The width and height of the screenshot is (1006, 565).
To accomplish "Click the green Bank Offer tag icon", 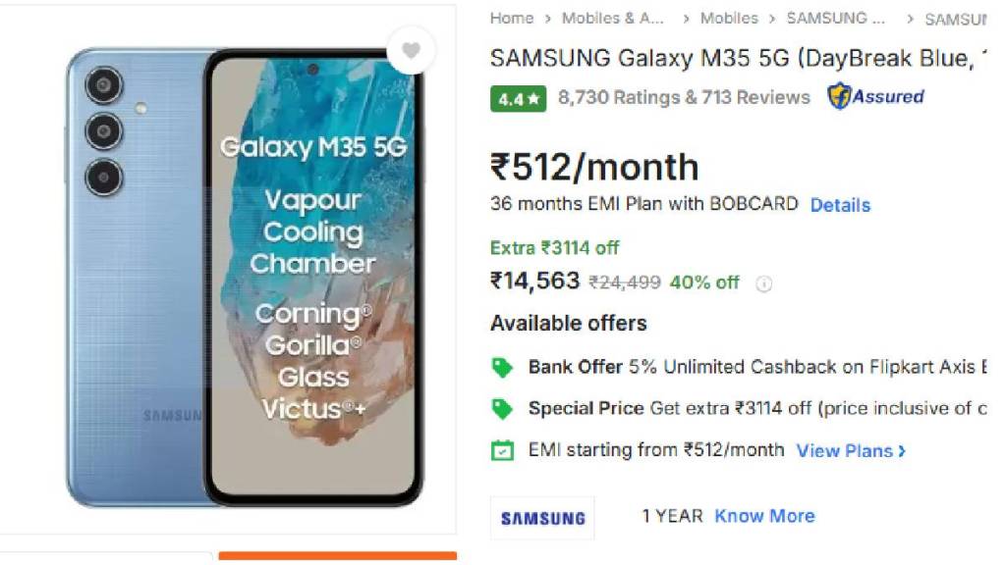I will tap(502, 368).
